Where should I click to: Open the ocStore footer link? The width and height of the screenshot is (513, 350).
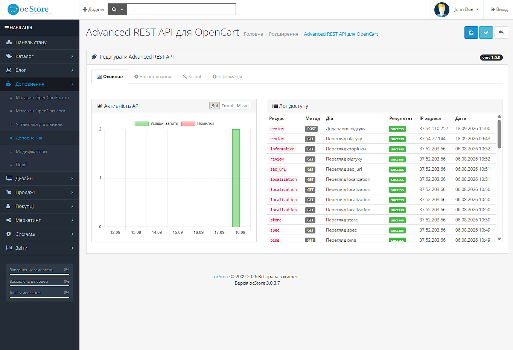pos(222,277)
